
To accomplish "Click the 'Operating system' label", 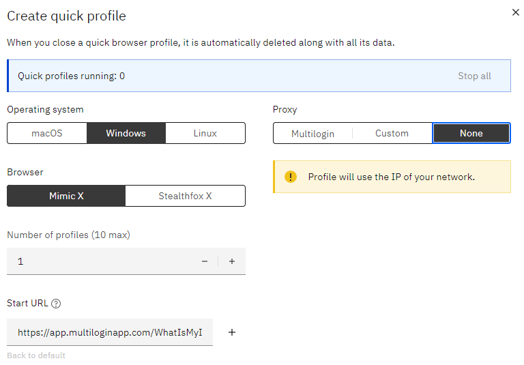I will (45, 110).
